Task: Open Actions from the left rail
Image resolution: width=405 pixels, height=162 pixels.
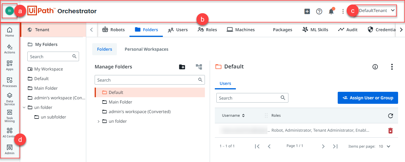Action: click(10, 49)
